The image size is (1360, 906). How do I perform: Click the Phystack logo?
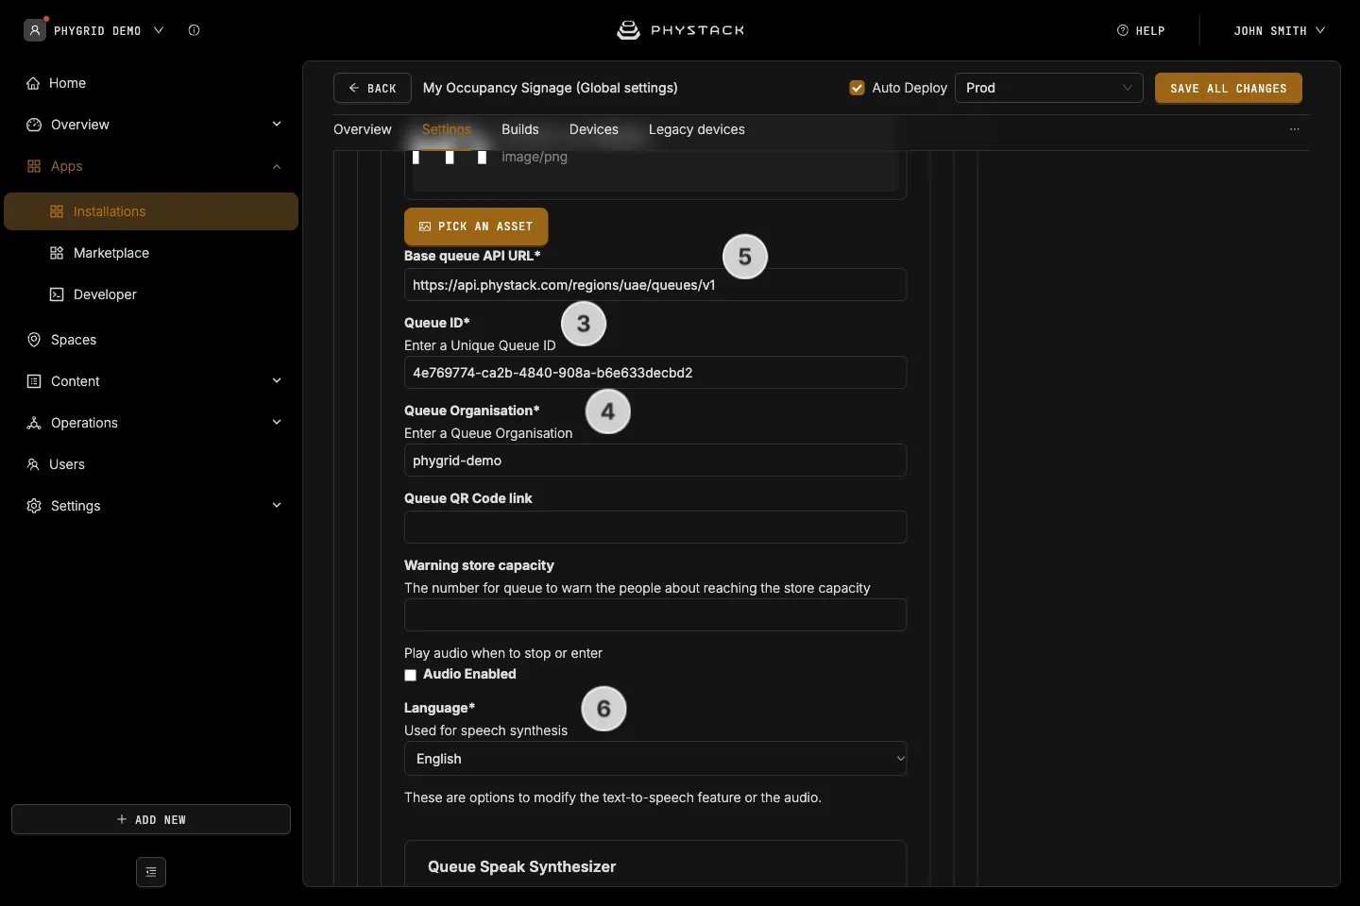coord(680,30)
